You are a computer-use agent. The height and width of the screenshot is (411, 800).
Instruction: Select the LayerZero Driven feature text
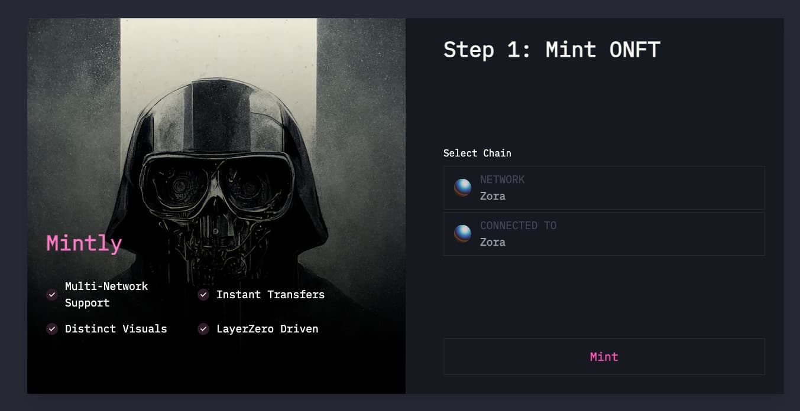click(x=267, y=329)
